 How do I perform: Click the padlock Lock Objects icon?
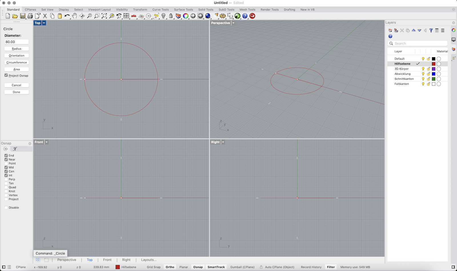pyautogui.click(x=171, y=16)
